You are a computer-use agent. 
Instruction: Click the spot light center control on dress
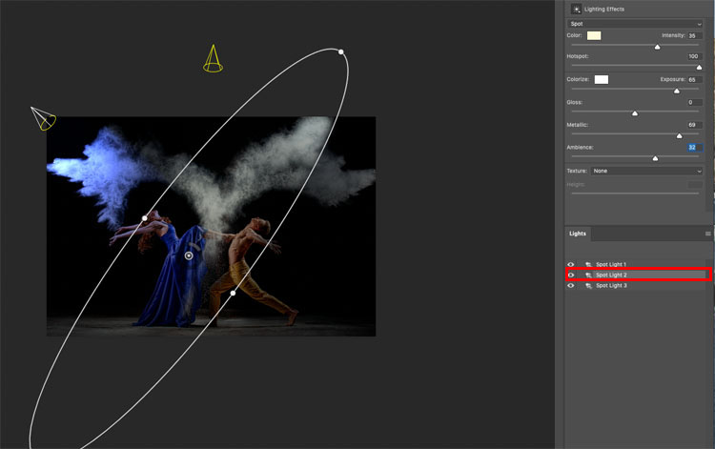pyautogui.click(x=189, y=255)
